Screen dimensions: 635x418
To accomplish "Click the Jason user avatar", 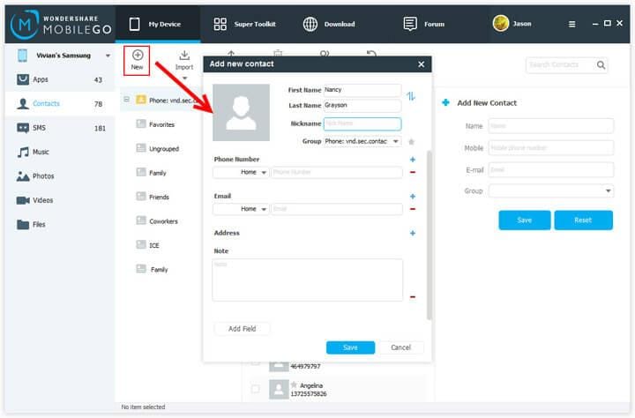I will point(501,24).
